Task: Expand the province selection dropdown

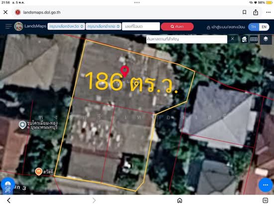Action: (66, 26)
